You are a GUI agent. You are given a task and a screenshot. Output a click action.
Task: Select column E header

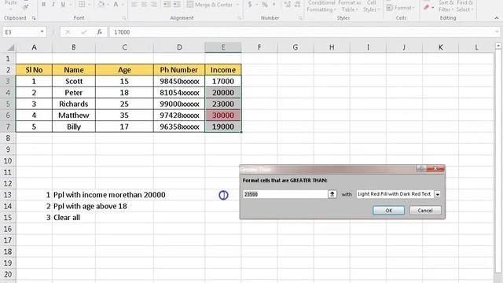click(x=223, y=47)
